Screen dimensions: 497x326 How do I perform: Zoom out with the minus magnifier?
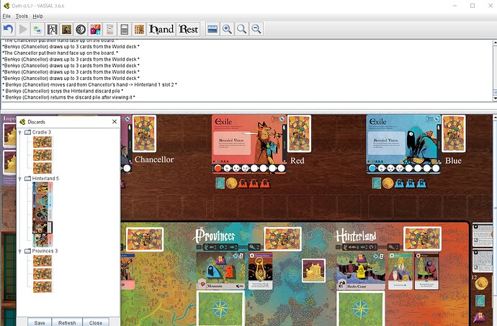[256, 30]
